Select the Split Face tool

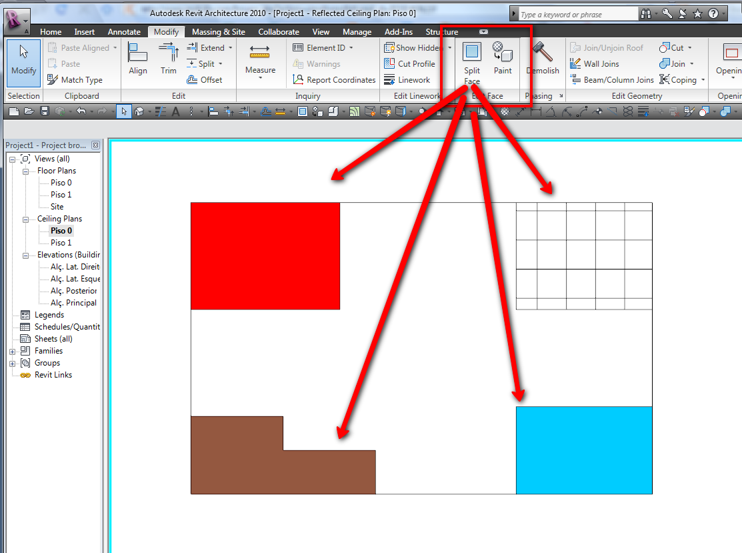point(472,63)
